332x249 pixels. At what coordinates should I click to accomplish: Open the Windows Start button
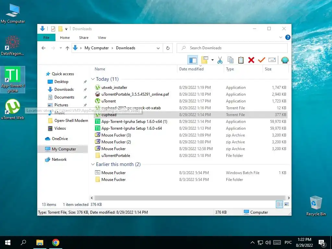point(8,243)
